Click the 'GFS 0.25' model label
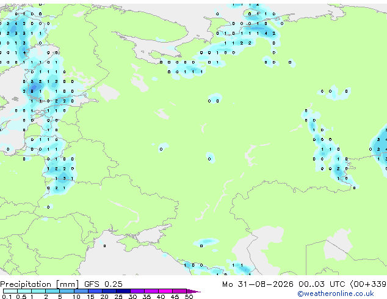Viewport: 387px width, 299px height. pyautogui.click(x=103, y=284)
